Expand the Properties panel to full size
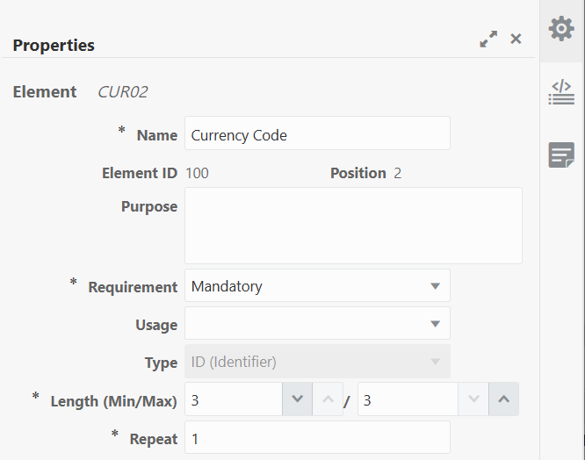The height and width of the screenshot is (460, 585). pyautogui.click(x=488, y=40)
